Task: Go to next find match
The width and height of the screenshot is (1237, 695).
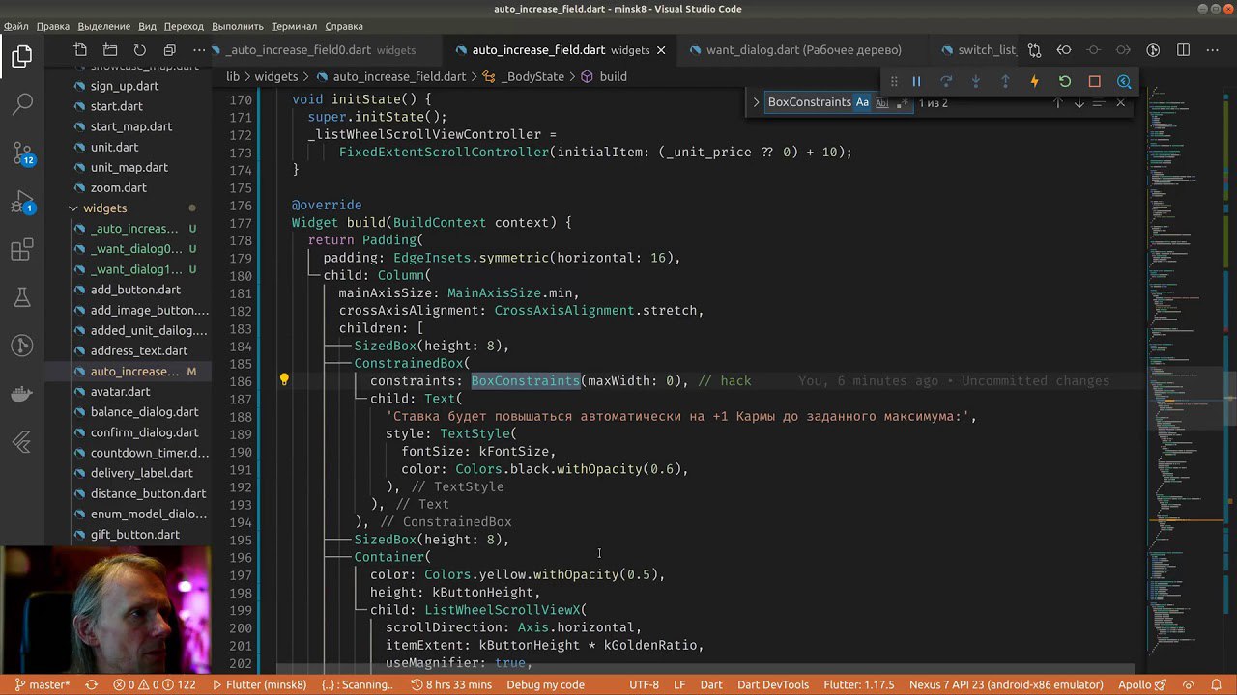Action: 1079,102
